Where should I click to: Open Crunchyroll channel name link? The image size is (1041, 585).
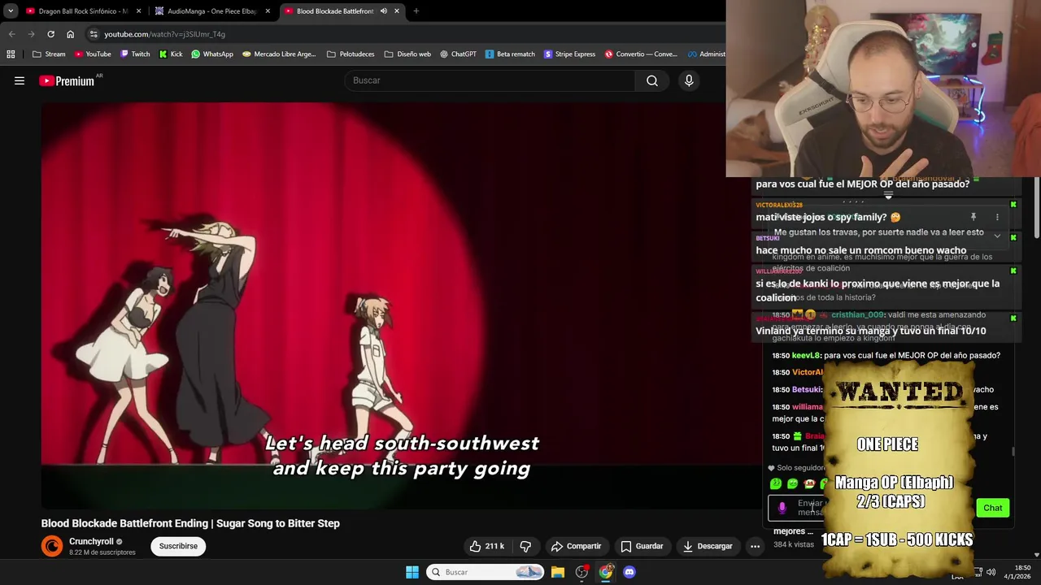tap(91, 541)
